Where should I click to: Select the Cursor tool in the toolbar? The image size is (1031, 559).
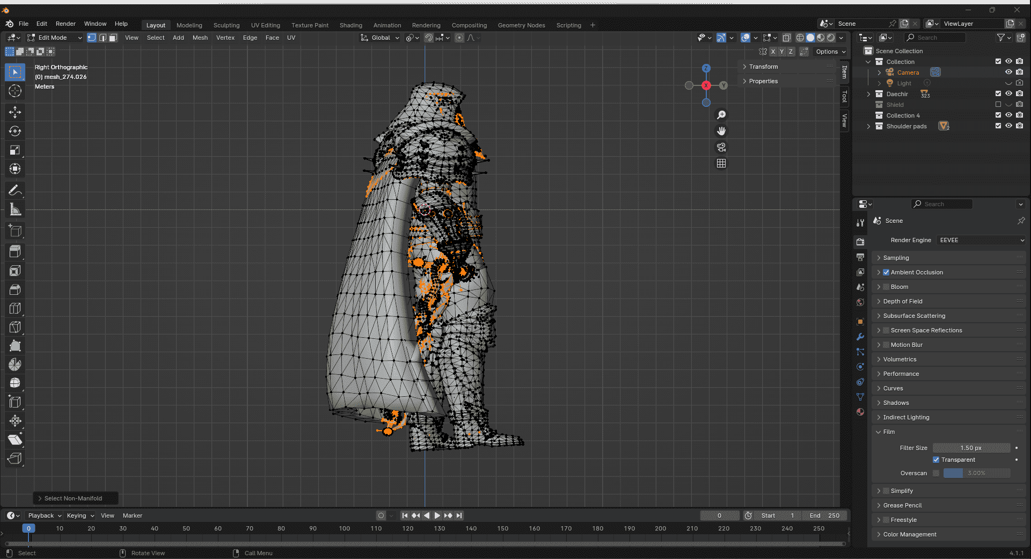15,91
